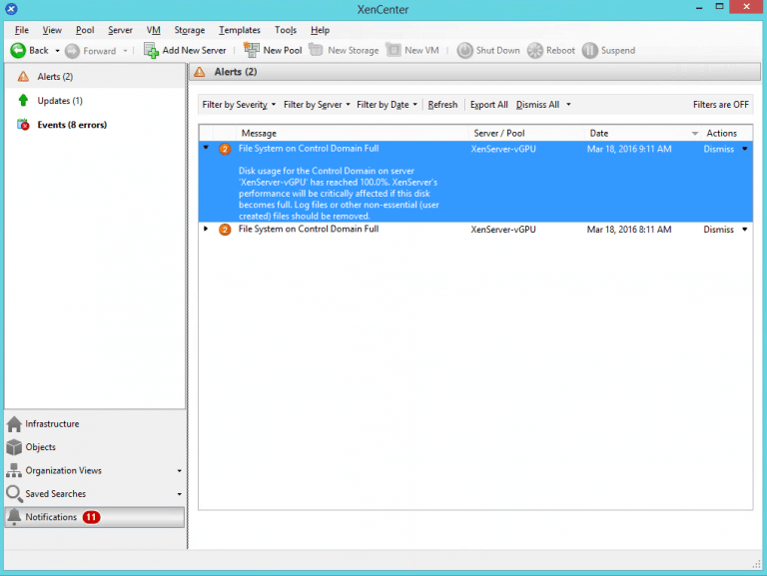Collapse the expanded 9:11 AM alert row
This screenshot has width=767, height=576.
click(206, 148)
